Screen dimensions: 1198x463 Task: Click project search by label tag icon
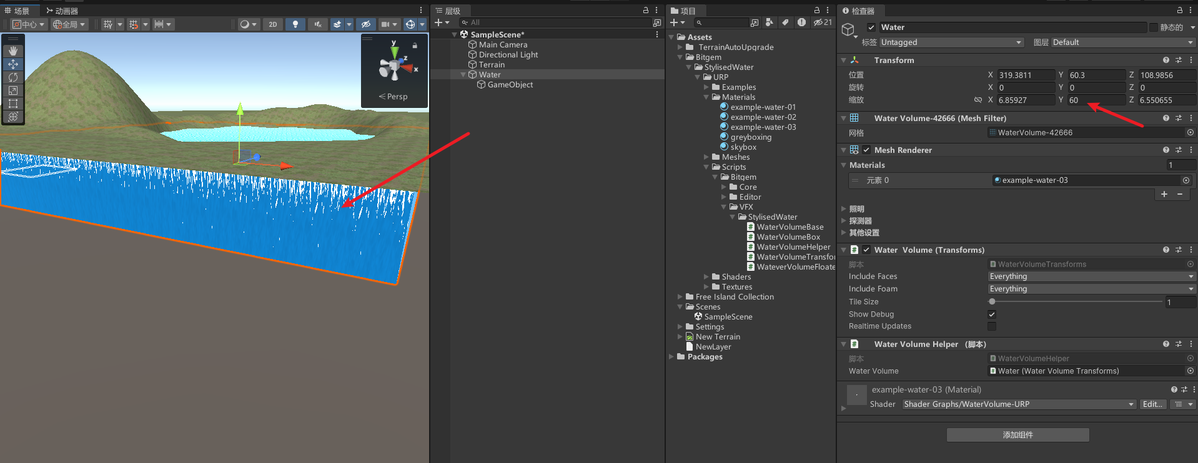(785, 22)
